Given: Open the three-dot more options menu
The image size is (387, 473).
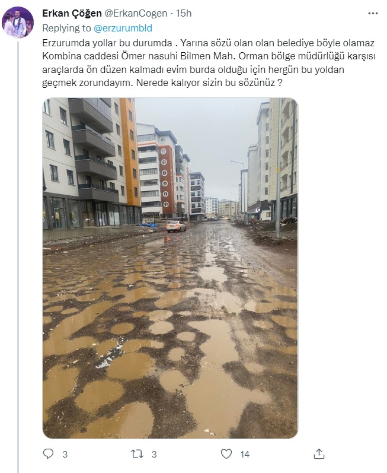Looking at the screenshot, I should coord(373,13).
